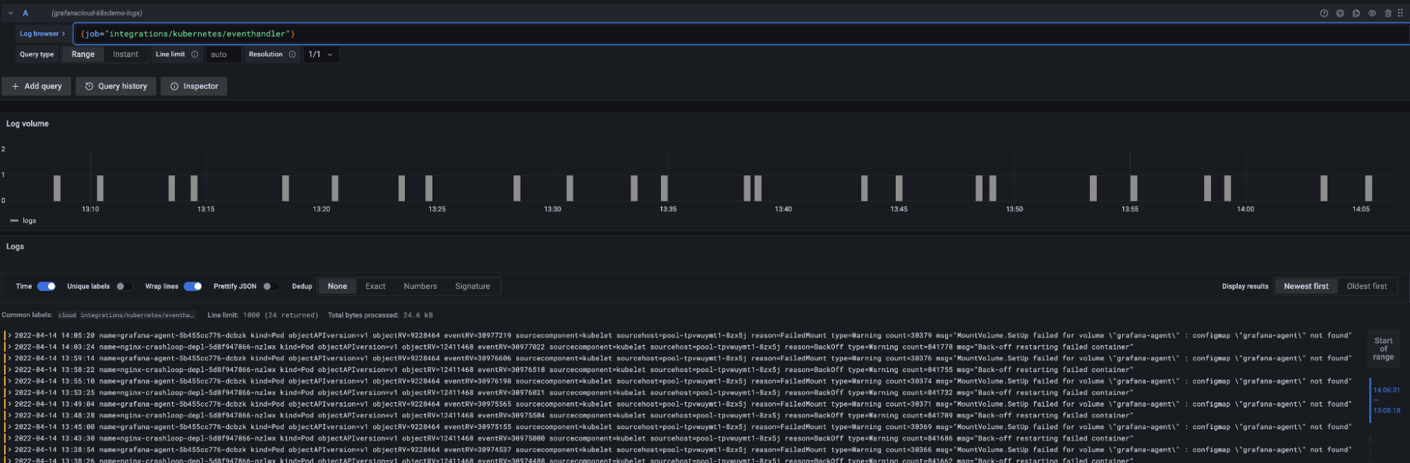
Task: Click the 13:08:18 log navigation timestamp
Action: pos(1386,410)
